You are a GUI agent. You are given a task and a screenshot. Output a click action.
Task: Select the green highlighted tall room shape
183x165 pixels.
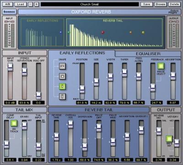click(x=62, y=87)
